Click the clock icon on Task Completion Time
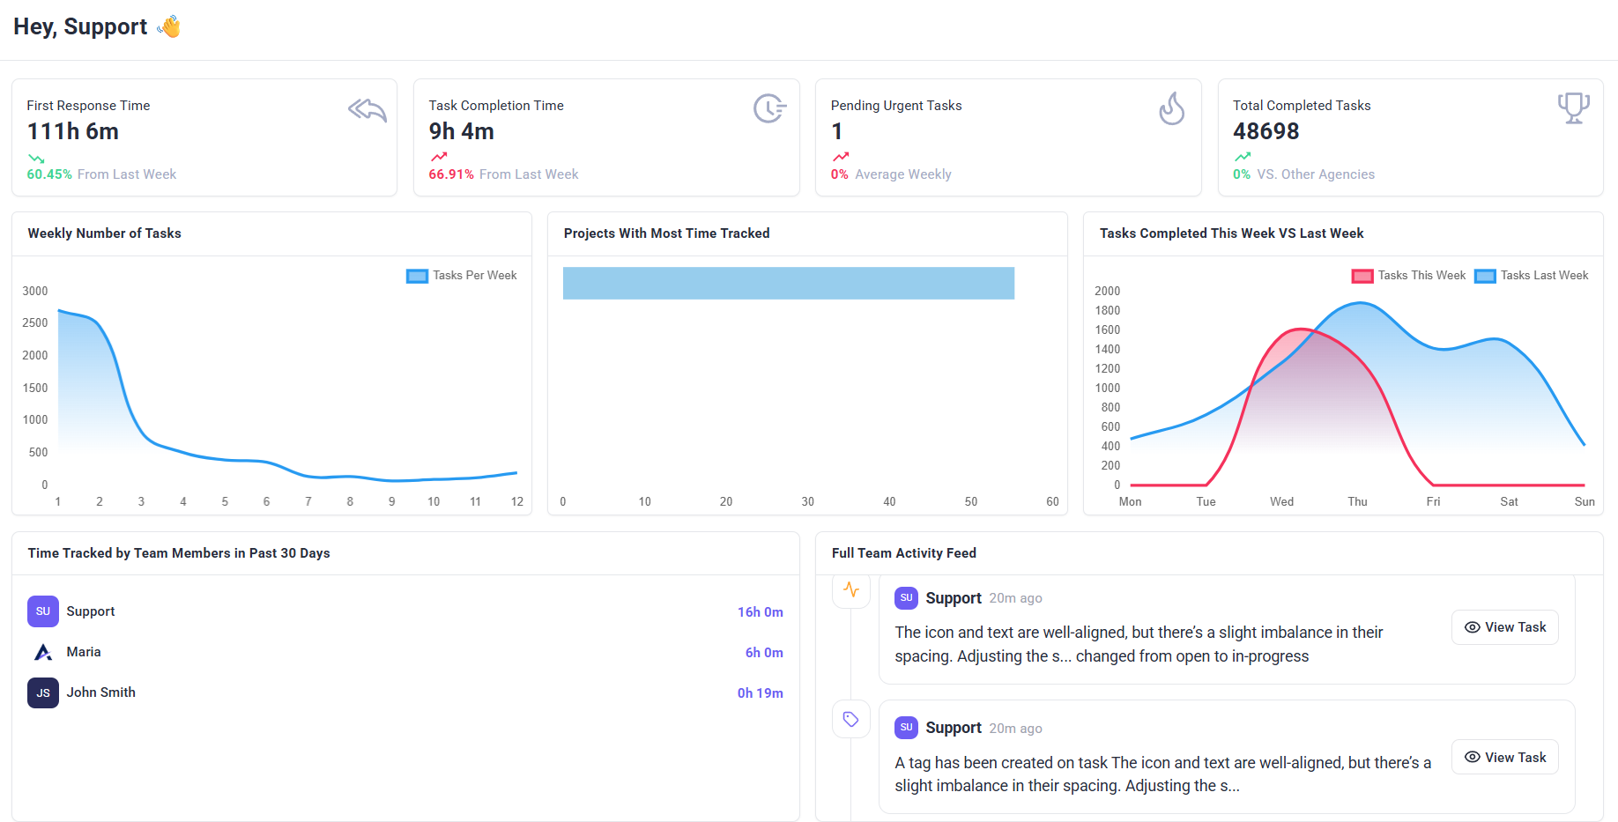The width and height of the screenshot is (1618, 822). pos(768,108)
